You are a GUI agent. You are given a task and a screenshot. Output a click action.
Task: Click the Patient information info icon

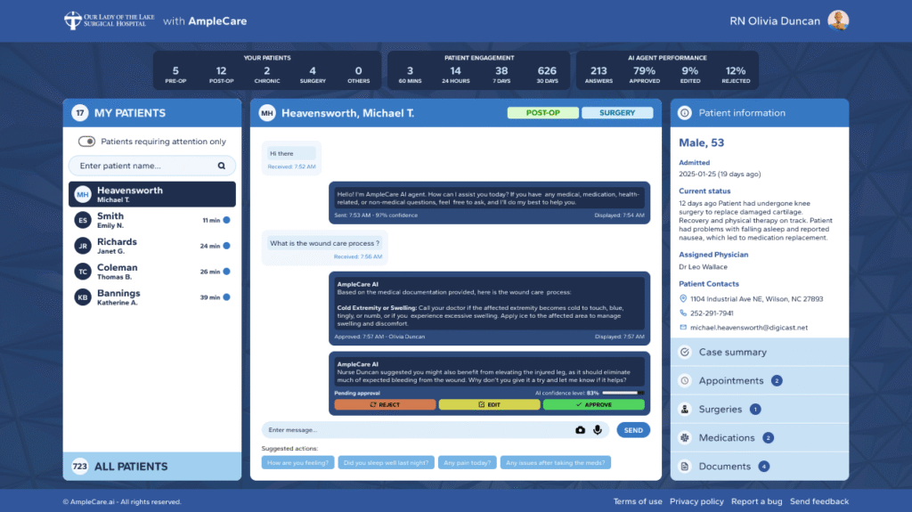[685, 113]
